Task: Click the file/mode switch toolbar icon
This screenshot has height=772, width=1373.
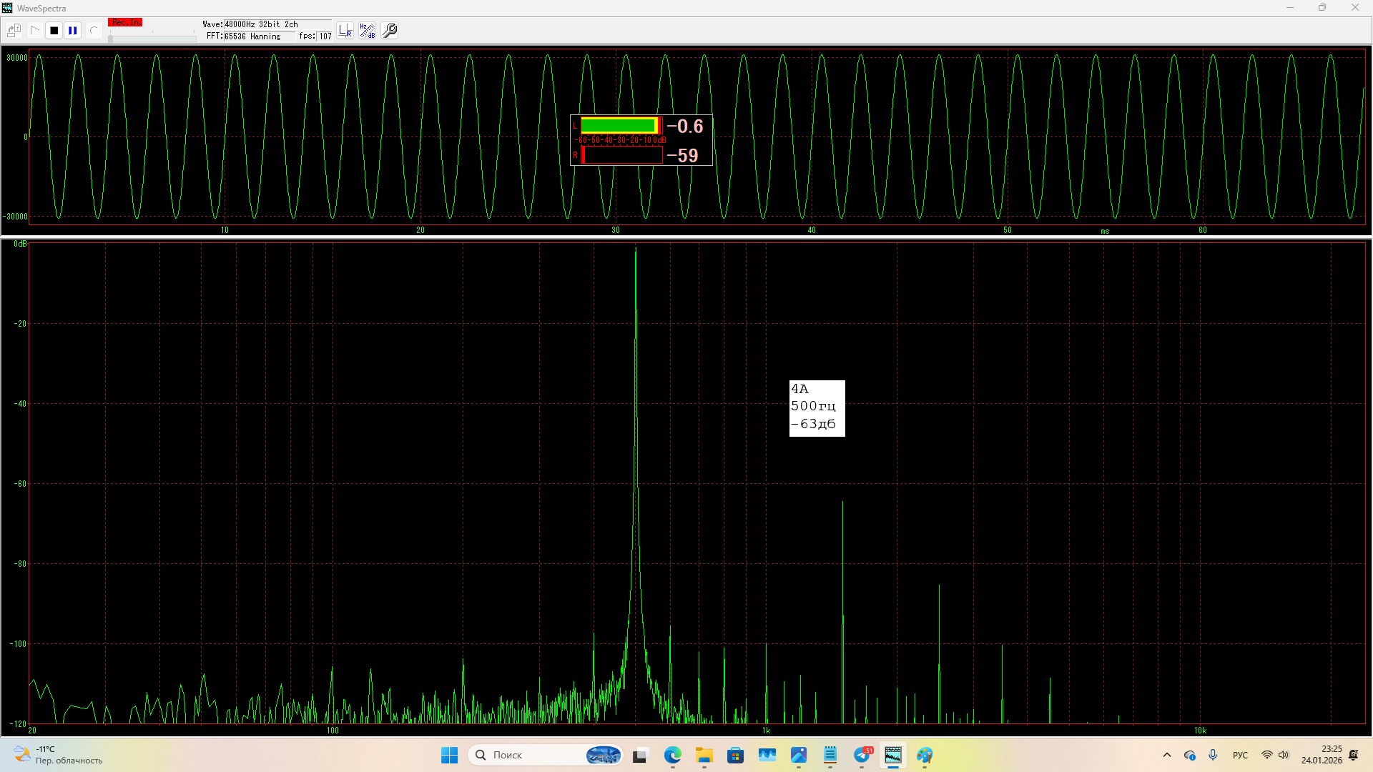Action: tap(14, 31)
